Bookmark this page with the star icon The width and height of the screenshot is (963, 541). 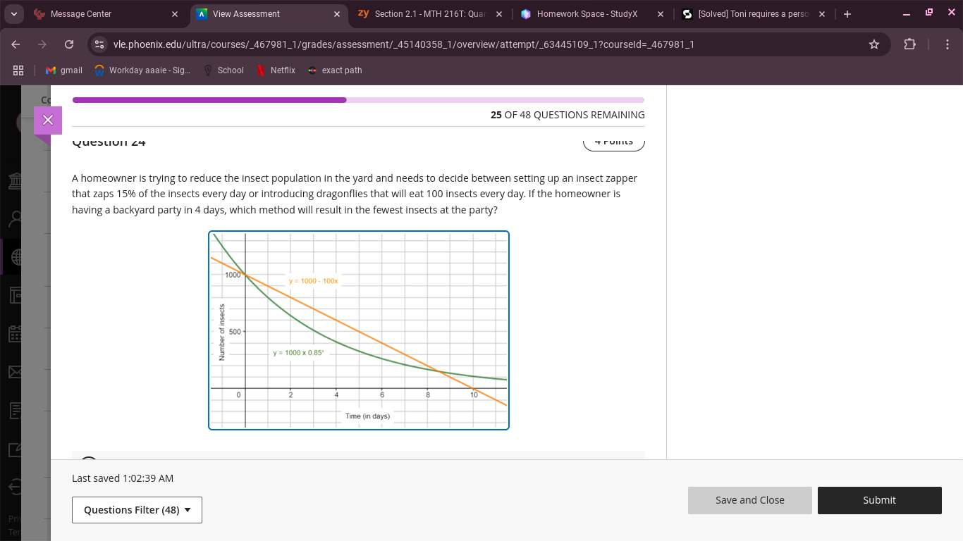coord(874,44)
